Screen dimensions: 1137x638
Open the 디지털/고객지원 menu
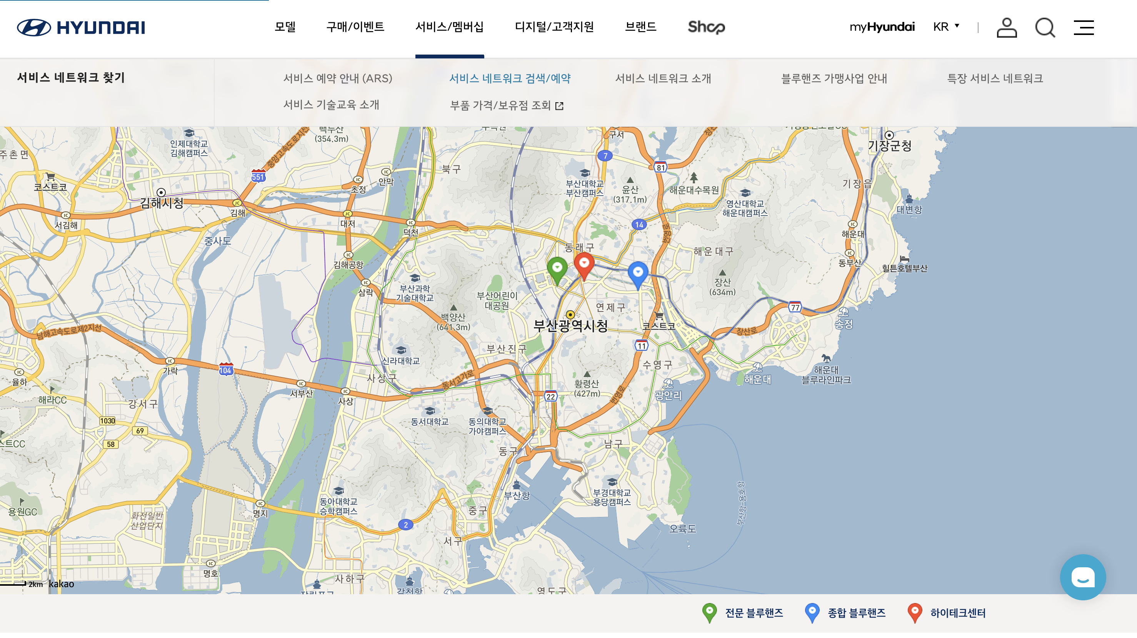[554, 27]
